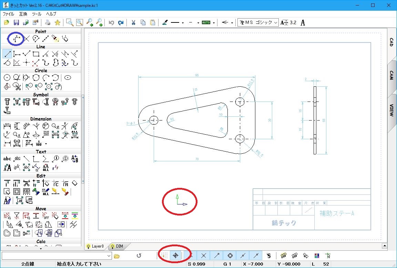Select the ellipse tool in Circle section
Viewport: 397px width, 268px height.
point(68,78)
